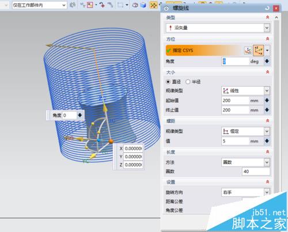The image size is (288, 232).
Task: Click the orange origin handle of CSYS
Action: coord(111,141)
